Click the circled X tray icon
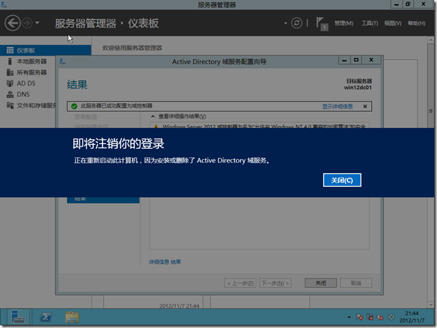 click(x=392, y=317)
